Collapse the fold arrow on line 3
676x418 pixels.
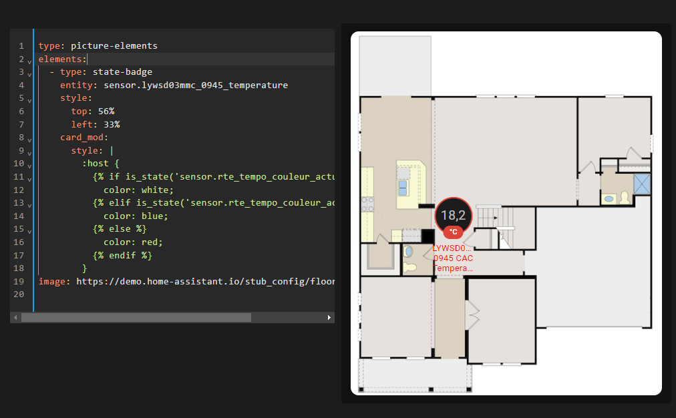click(x=29, y=75)
